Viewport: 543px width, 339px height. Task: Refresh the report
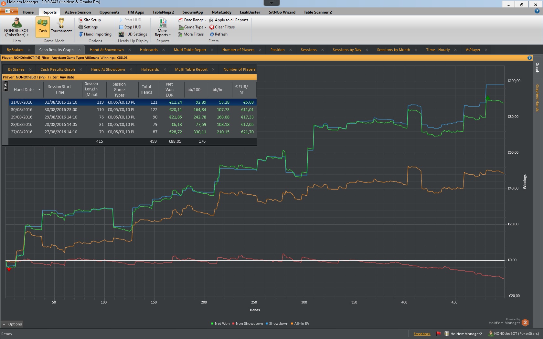pos(218,34)
